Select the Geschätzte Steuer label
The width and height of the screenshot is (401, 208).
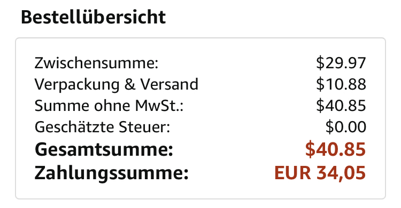(x=102, y=127)
